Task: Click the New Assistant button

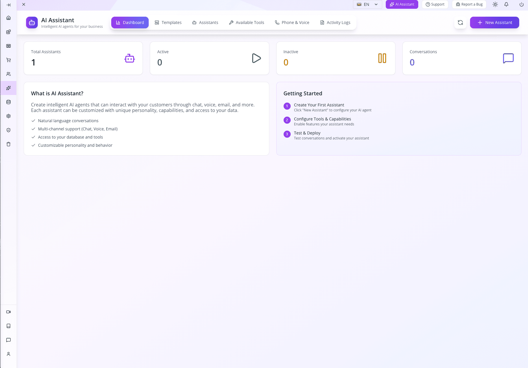Action: [x=494, y=23]
